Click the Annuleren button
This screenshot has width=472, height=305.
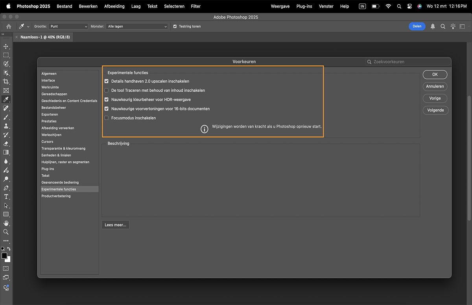[435, 86]
